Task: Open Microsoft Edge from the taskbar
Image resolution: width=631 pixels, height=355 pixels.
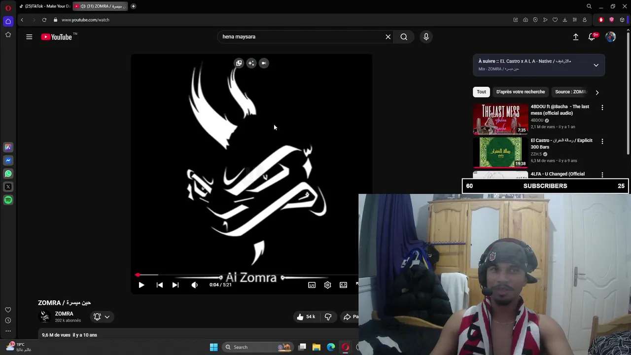Action: (331, 347)
